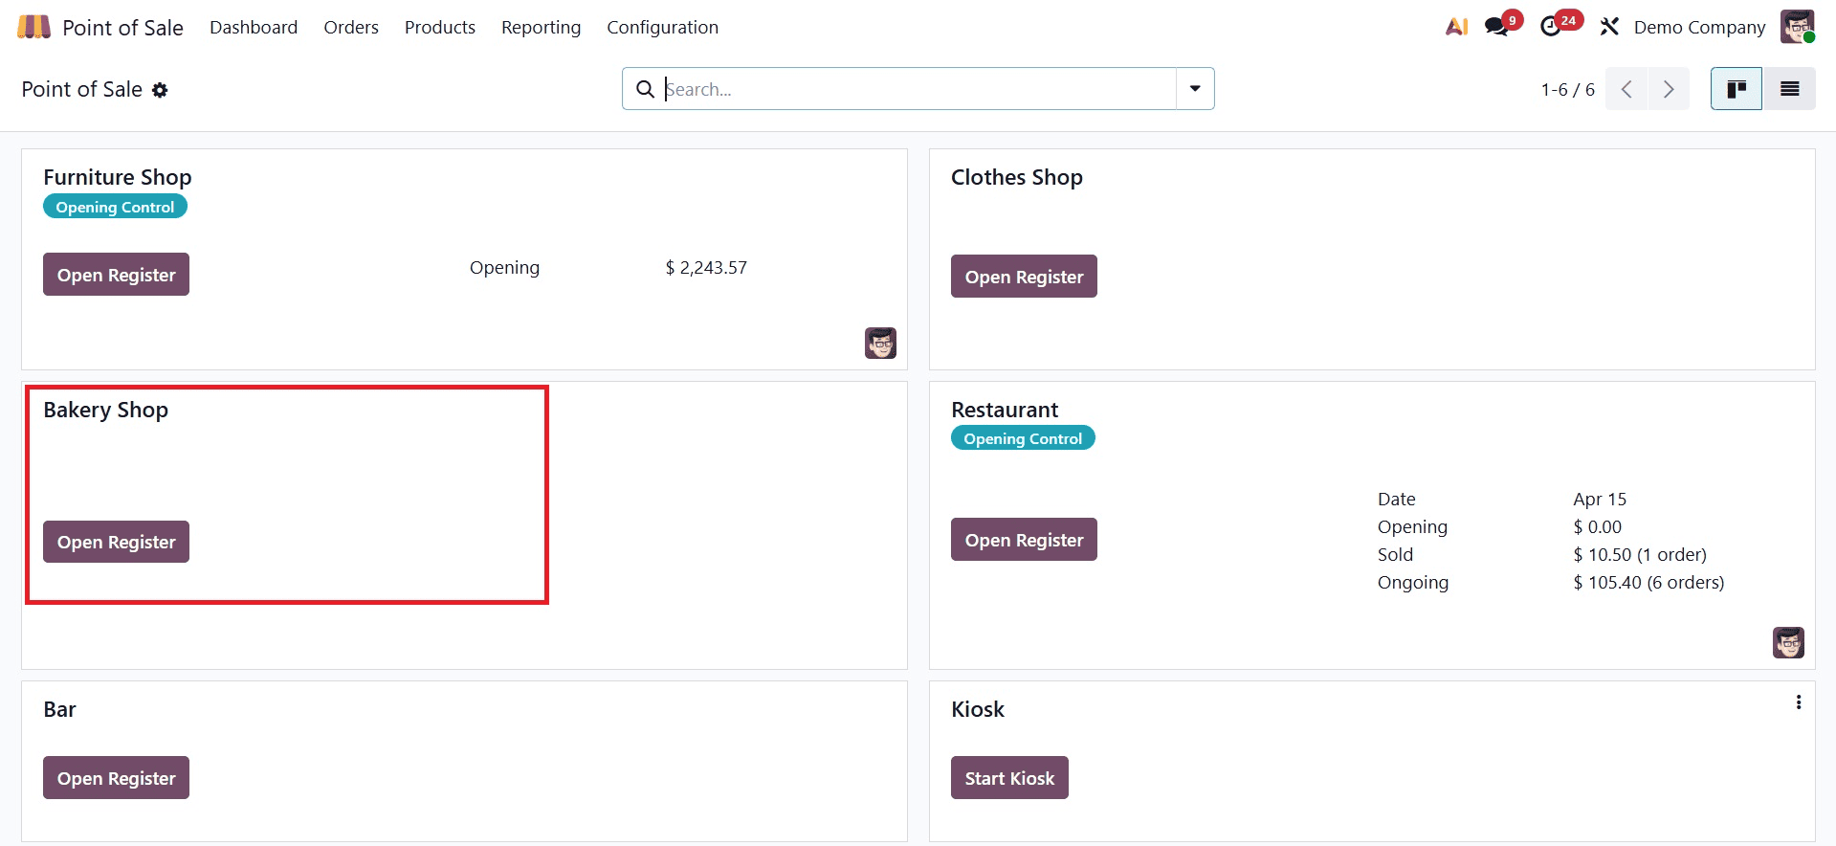Viewport: 1836px width, 846px height.
Task: Click the Sold label in Restaurant
Action: (1395, 554)
